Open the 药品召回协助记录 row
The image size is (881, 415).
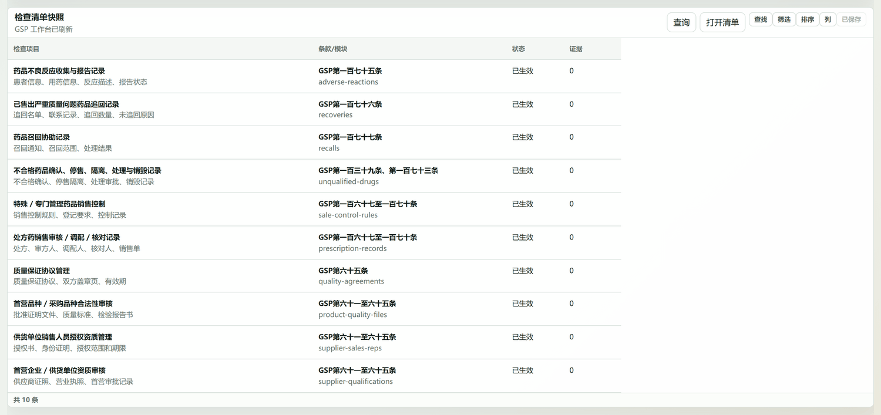point(314,143)
